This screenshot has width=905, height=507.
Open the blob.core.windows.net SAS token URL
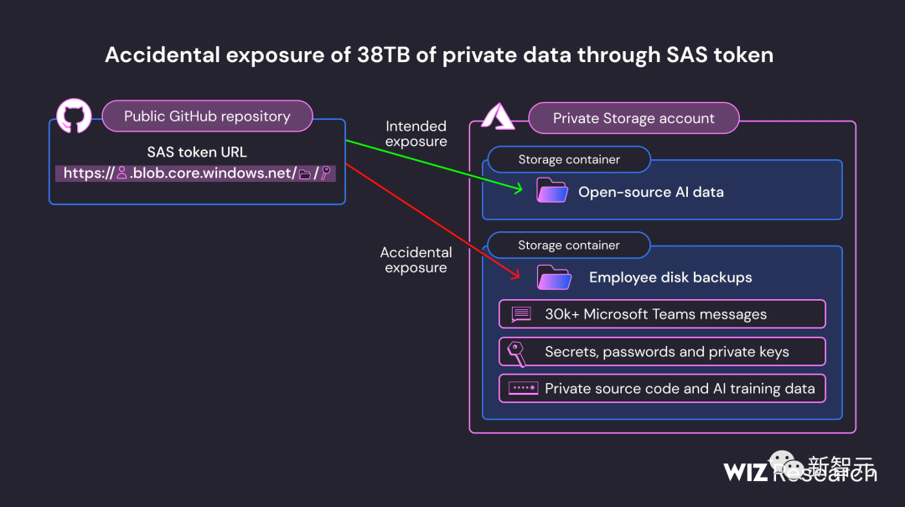pyautogui.click(x=197, y=173)
